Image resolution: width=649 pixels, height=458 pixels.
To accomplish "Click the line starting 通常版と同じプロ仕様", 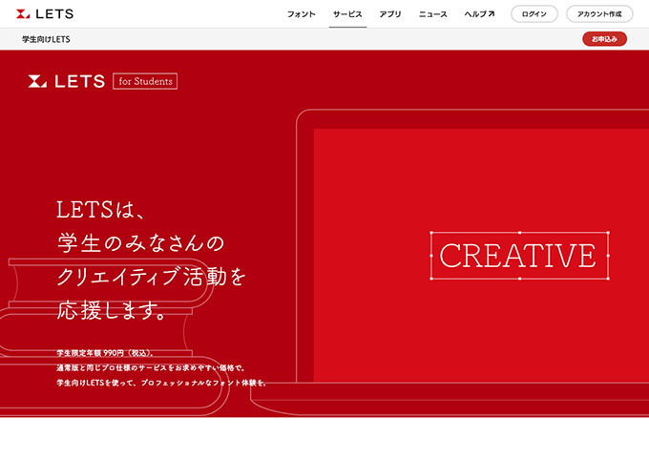I will [151, 367].
